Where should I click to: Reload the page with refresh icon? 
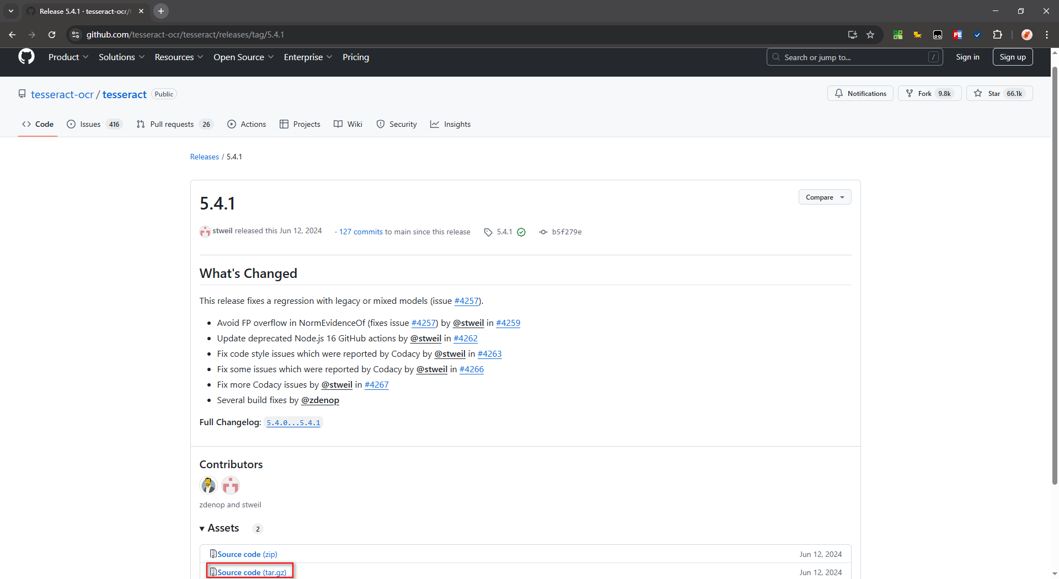[x=52, y=35]
